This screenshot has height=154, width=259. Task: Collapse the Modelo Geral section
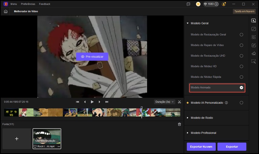(x=188, y=23)
